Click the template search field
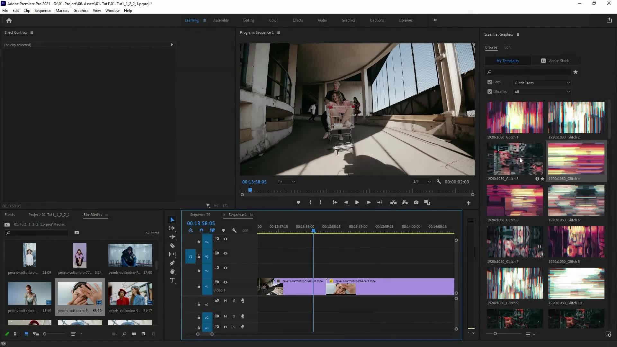 [528, 72]
